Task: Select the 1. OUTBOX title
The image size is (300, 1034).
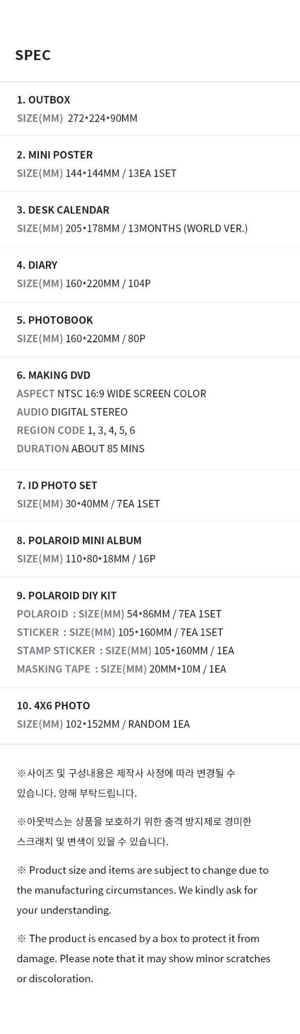Action: click(43, 100)
